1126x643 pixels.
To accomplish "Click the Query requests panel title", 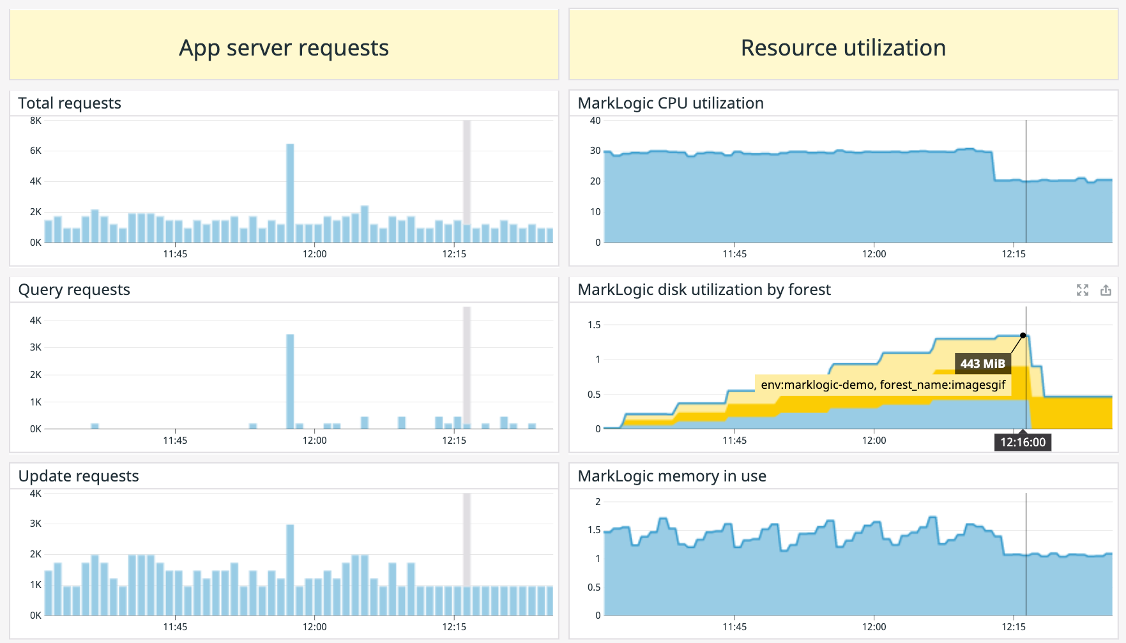I will point(73,289).
